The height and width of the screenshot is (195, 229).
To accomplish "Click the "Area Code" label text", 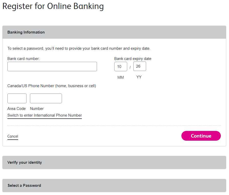I will [x=17, y=109].
